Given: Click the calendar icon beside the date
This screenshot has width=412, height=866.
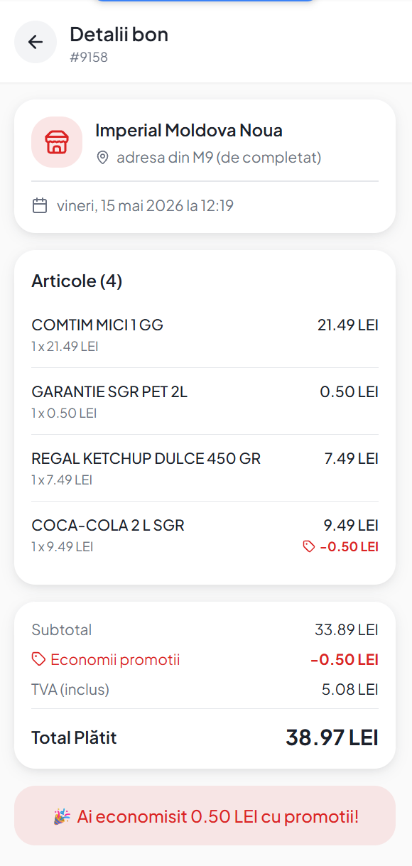Looking at the screenshot, I should [40, 206].
